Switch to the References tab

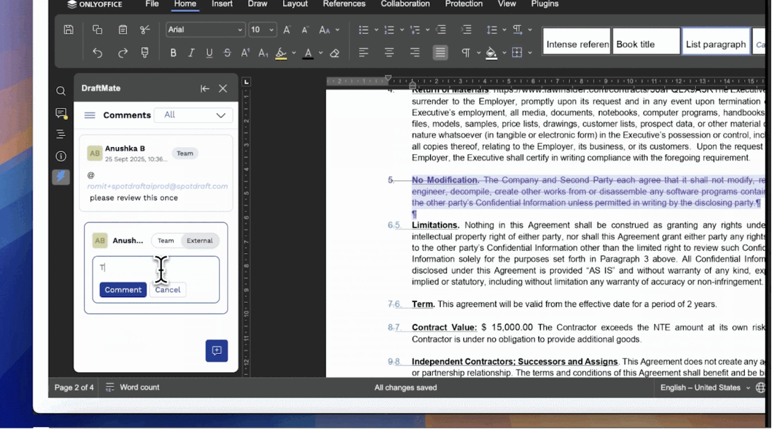click(x=344, y=4)
